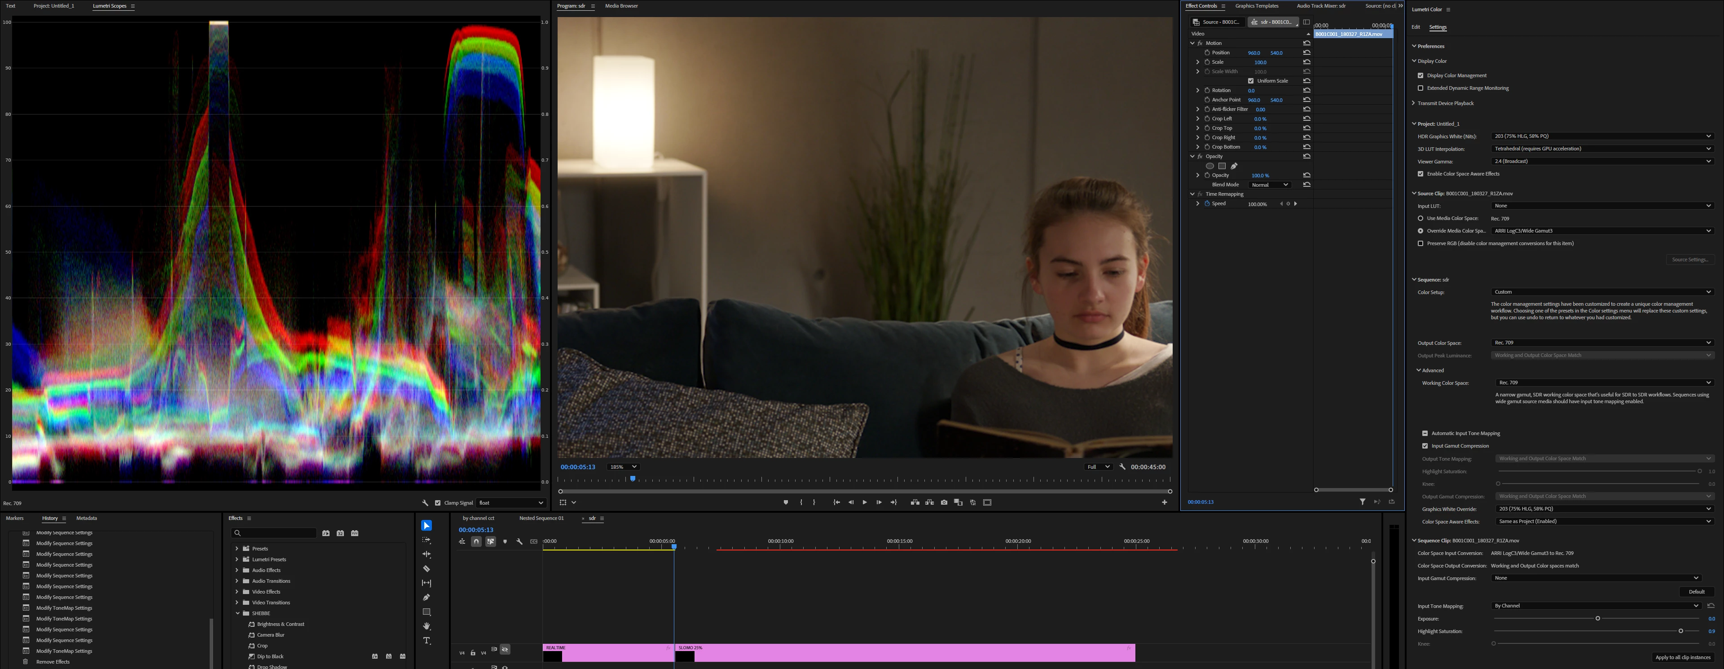Viewport: 1724px width, 669px height.
Task: Switch to Media Browser tab
Action: click(x=621, y=6)
